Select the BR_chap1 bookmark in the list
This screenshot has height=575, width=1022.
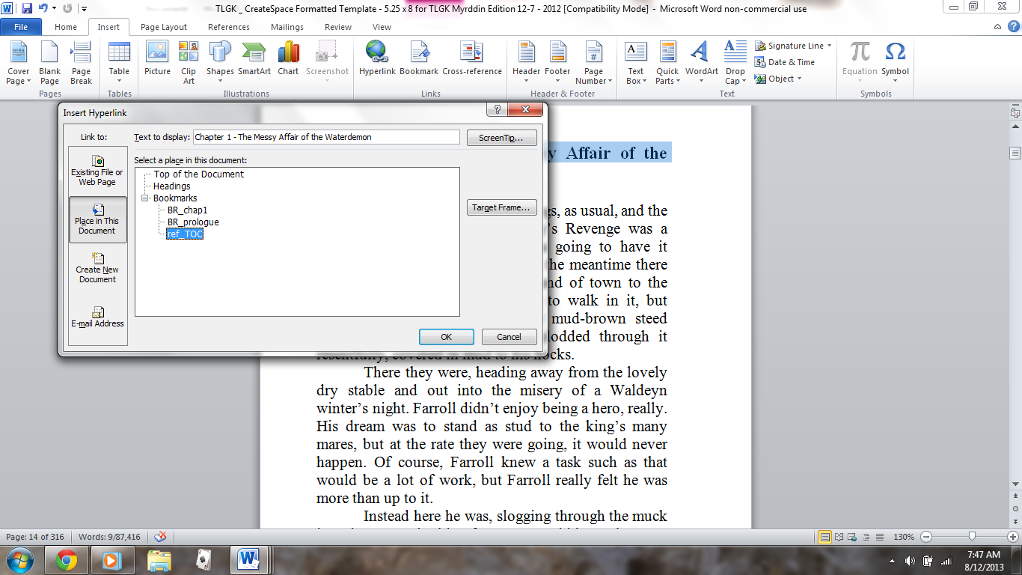pyautogui.click(x=187, y=210)
